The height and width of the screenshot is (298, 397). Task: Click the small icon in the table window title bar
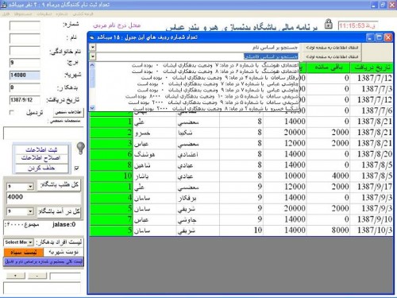pos(92,37)
